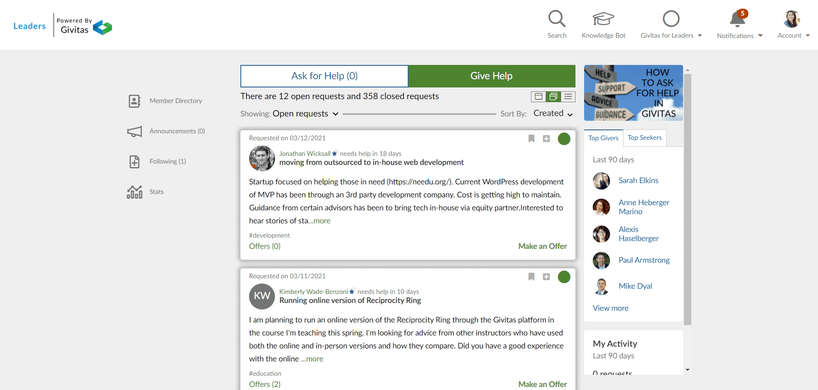818x390 pixels.
Task: Click Paul Armstrong's avatar photo
Action: pyautogui.click(x=601, y=261)
